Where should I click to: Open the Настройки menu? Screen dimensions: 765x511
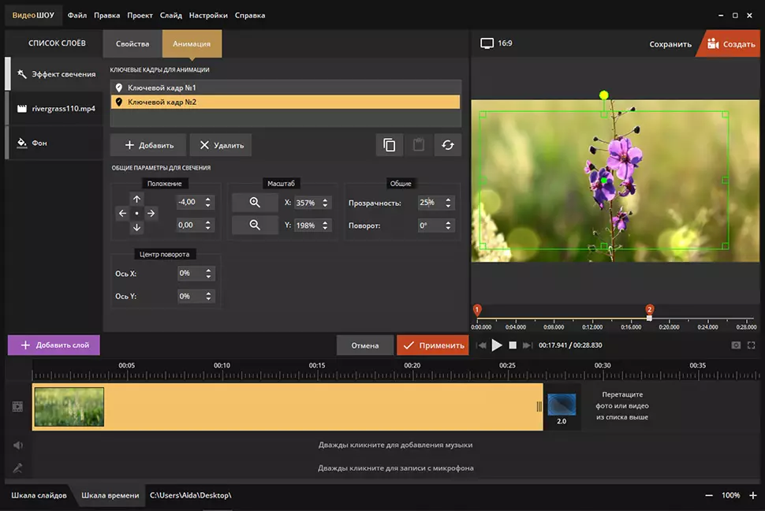[x=208, y=15]
